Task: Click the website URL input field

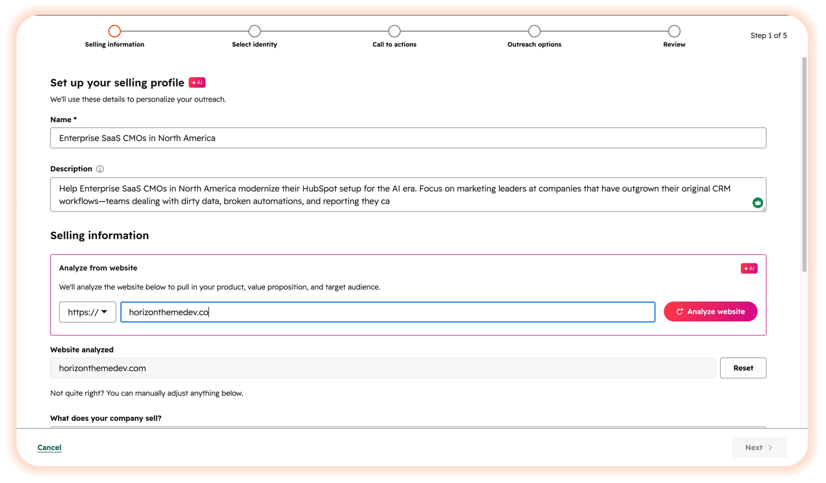Action: pyautogui.click(x=388, y=312)
